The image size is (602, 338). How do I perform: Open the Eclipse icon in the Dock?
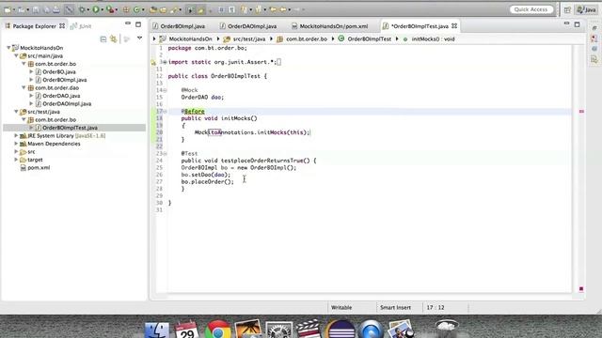click(341, 330)
